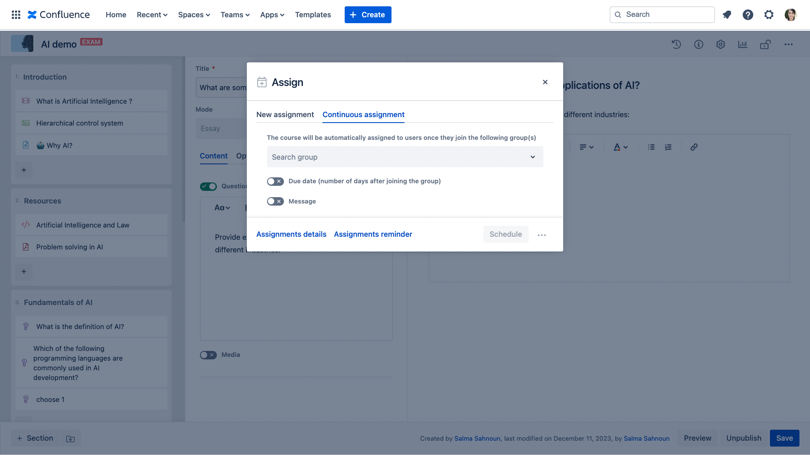
Task: Switch to New assignment tab
Action: point(285,115)
